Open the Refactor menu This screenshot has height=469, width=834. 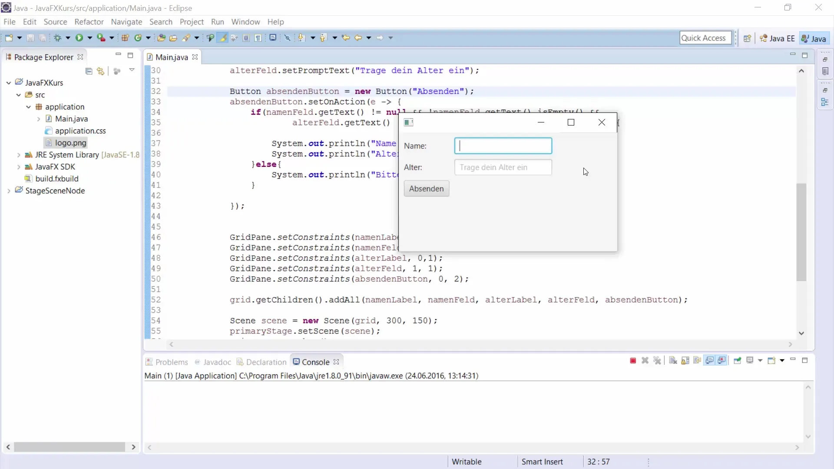89,22
